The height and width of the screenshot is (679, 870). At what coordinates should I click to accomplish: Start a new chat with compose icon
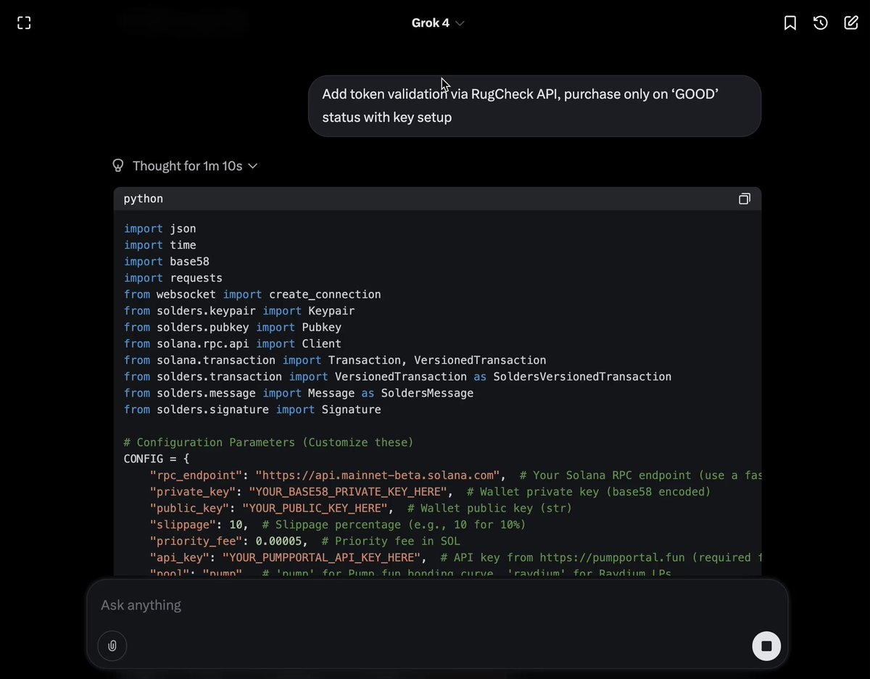click(851, 23)
